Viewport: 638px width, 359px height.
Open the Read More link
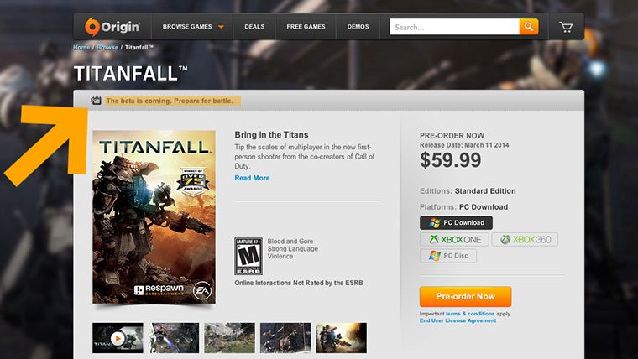(x=252, y=178)
